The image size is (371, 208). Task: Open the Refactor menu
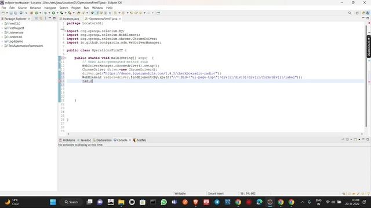point(35,8)
